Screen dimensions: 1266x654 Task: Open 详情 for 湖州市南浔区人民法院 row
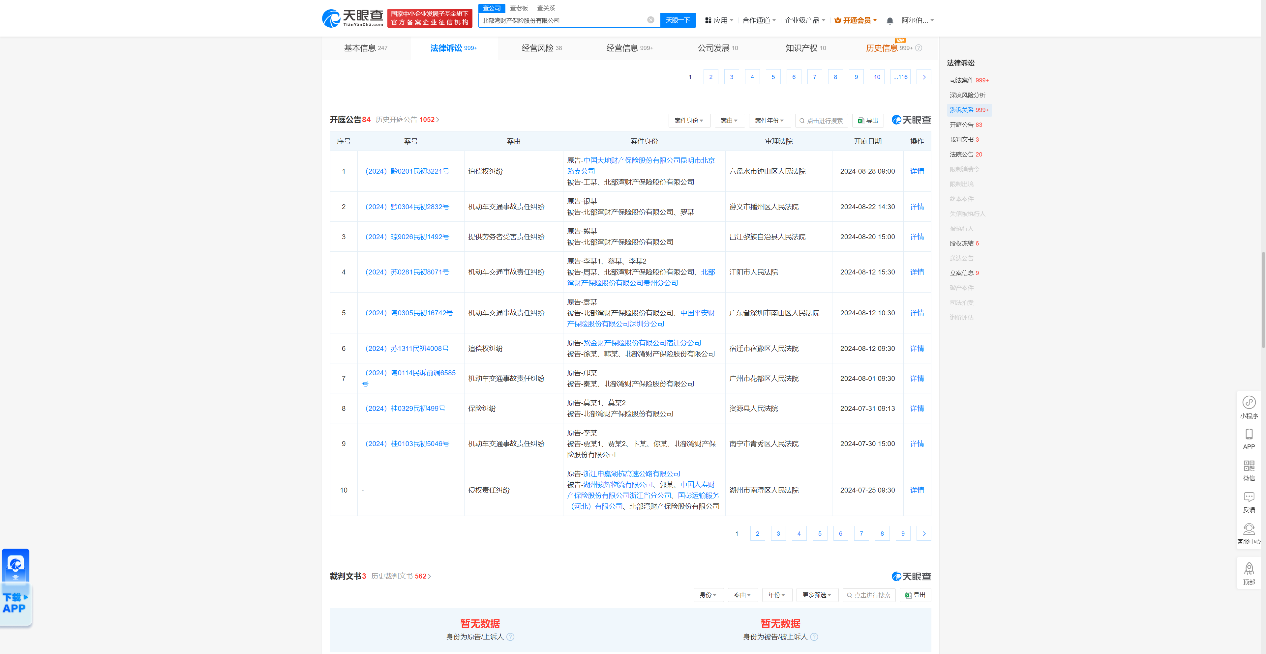[917, 490]
